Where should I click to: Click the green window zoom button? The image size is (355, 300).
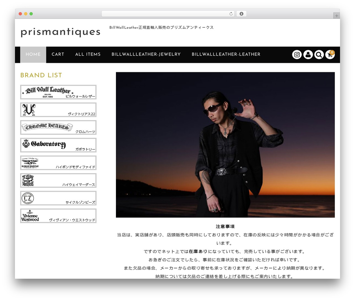pyautogui.click(x=31, y=14)
